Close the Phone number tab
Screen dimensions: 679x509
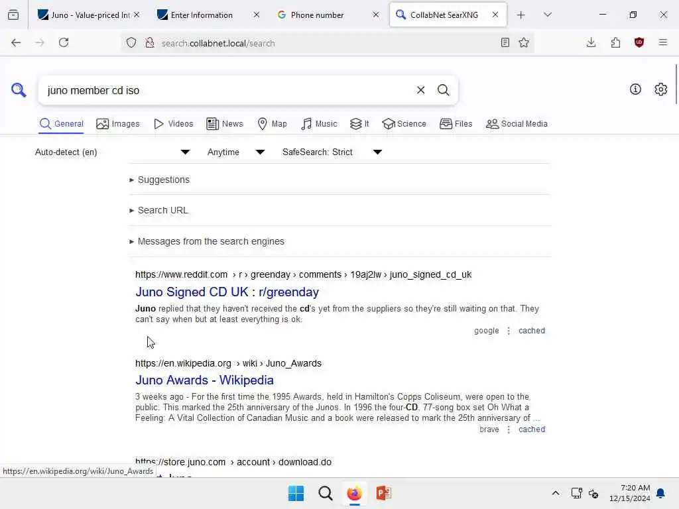click(376, 15)
